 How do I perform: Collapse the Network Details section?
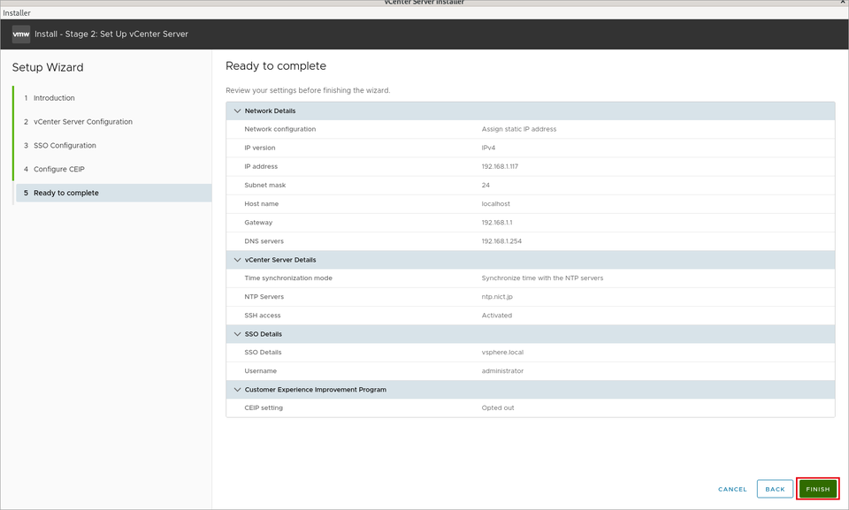pos(237,111)
